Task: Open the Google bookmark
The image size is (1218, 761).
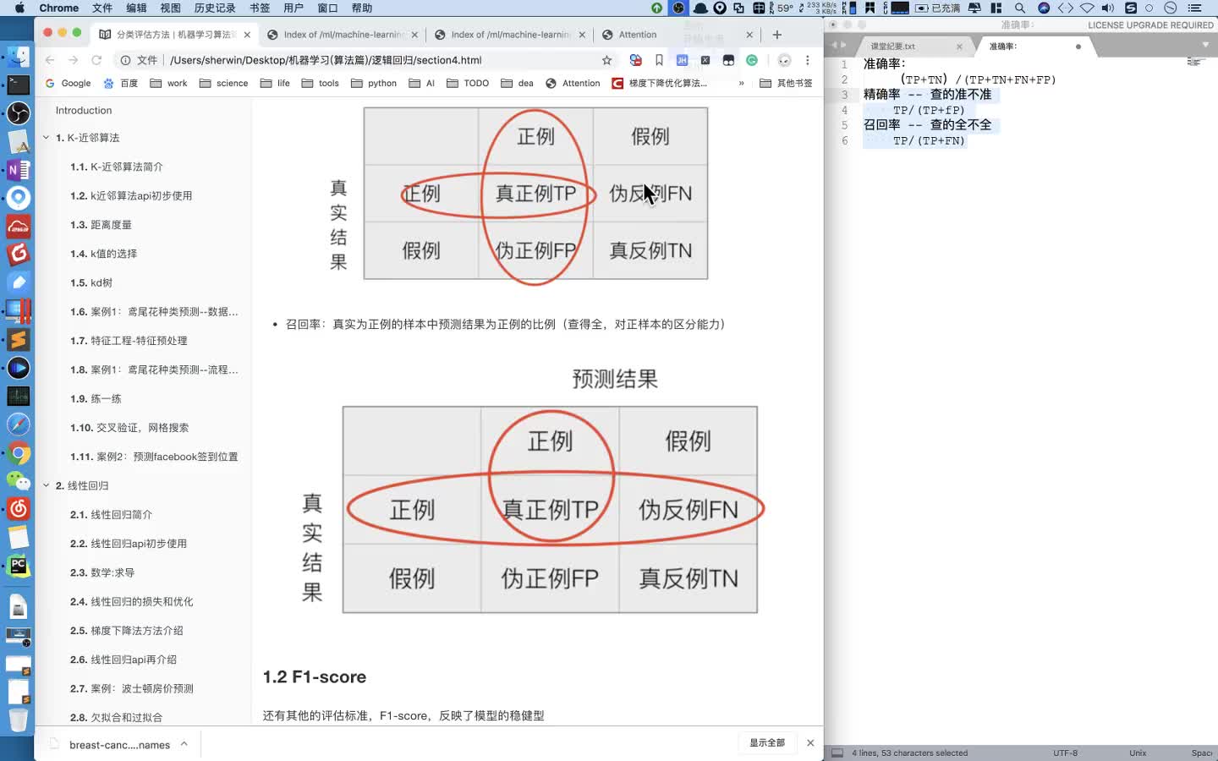Action: pyautogui.click(x=68, y=83)
